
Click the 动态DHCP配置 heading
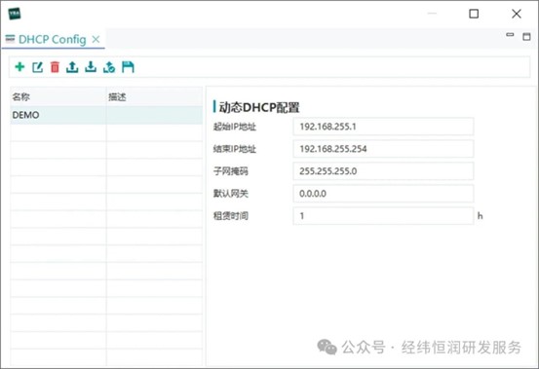(259, 107)
